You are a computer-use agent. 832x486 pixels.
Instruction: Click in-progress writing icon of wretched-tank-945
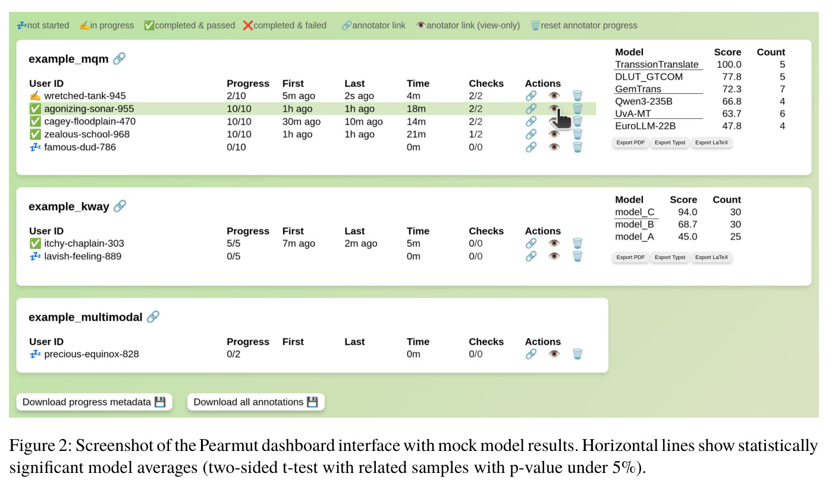[35, 96]
